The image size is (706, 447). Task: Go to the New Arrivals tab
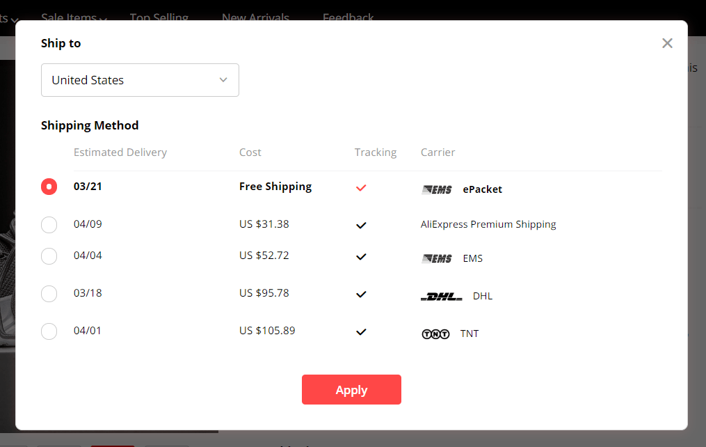[x=255, y=17]
